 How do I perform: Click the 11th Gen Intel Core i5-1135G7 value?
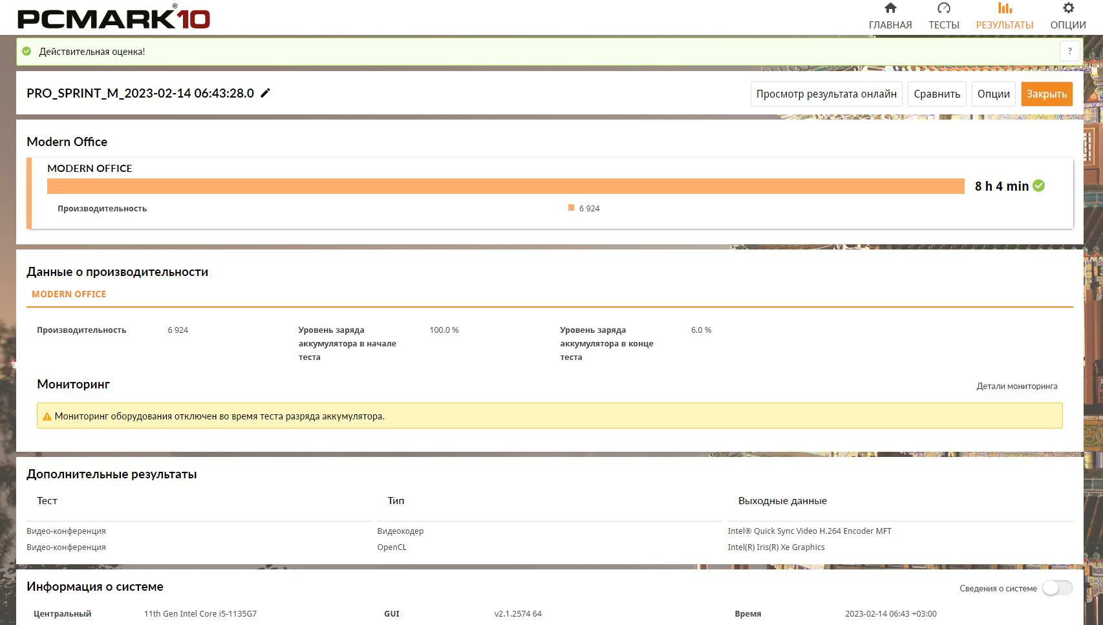200,614
